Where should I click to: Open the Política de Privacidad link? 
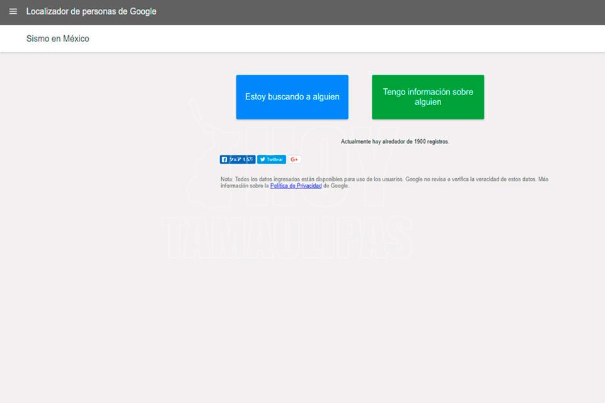pyautogui.click(x=296, y=186)
